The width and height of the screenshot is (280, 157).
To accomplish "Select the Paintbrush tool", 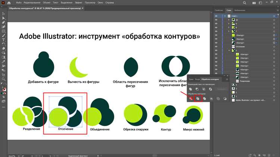I will [x=3, y=35].
